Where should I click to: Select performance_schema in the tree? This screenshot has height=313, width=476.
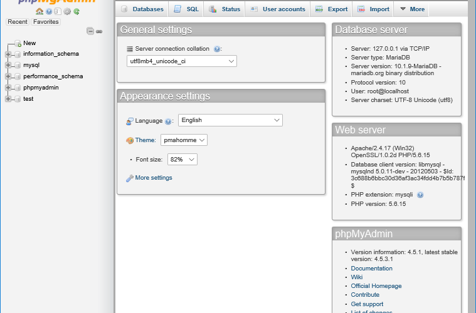[x=53, y=76]
